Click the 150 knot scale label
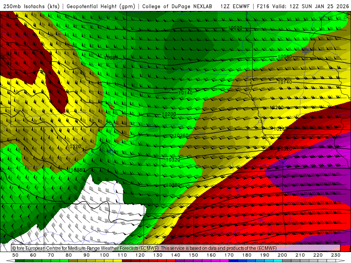Image resolution: width=351 pixels, height=263 pixels. [193, 255]
